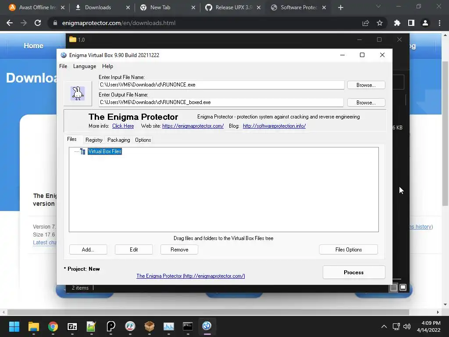Click the Virtual Box Files tree icon
The height and width of the screenshot is (337, 449).
coord(83,151)
